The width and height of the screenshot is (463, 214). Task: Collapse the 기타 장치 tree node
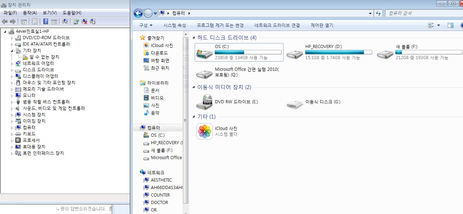click(x=12, y=51)
